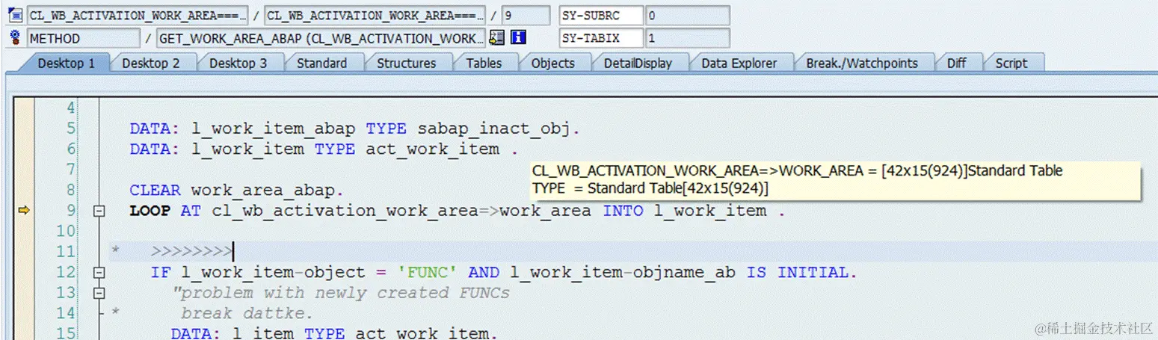Switch to the Desktop 3 tab
Image resolution: width=1158 pixels, height=340 pixels.
pos(238,64)
